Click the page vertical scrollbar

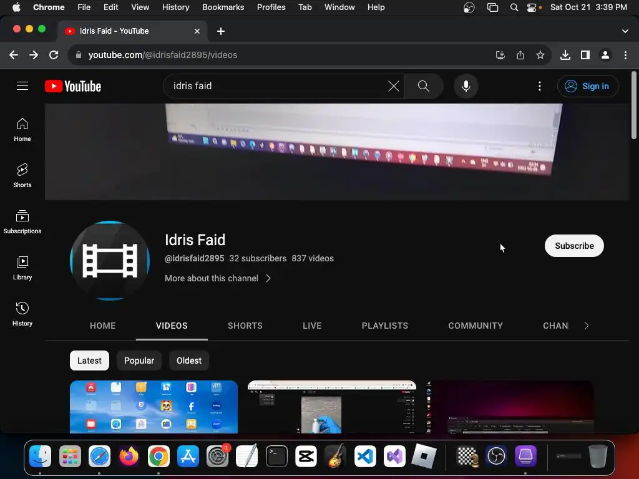(634, 105)
